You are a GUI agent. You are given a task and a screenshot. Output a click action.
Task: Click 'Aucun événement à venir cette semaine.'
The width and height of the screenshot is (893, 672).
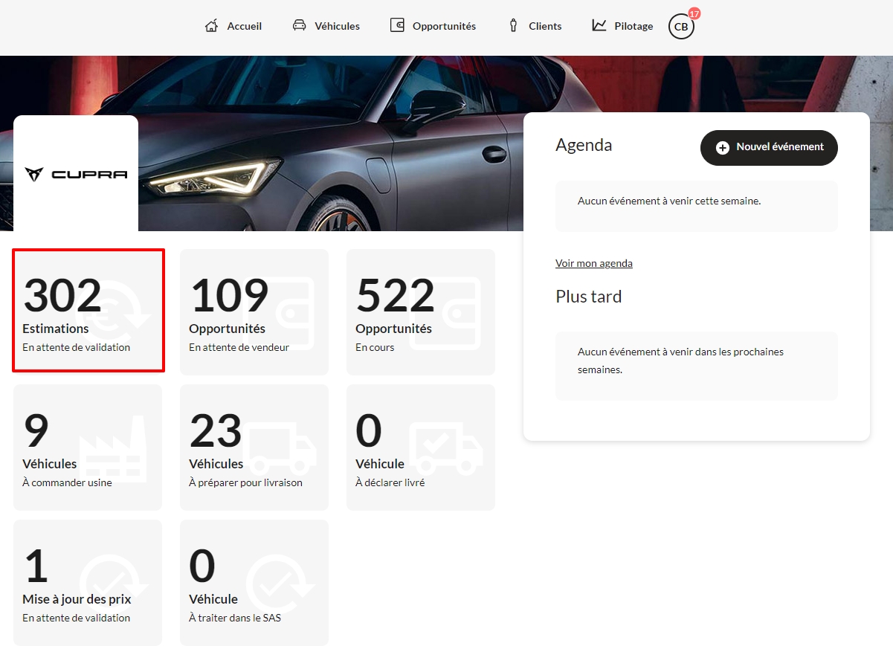pos(669,201)
